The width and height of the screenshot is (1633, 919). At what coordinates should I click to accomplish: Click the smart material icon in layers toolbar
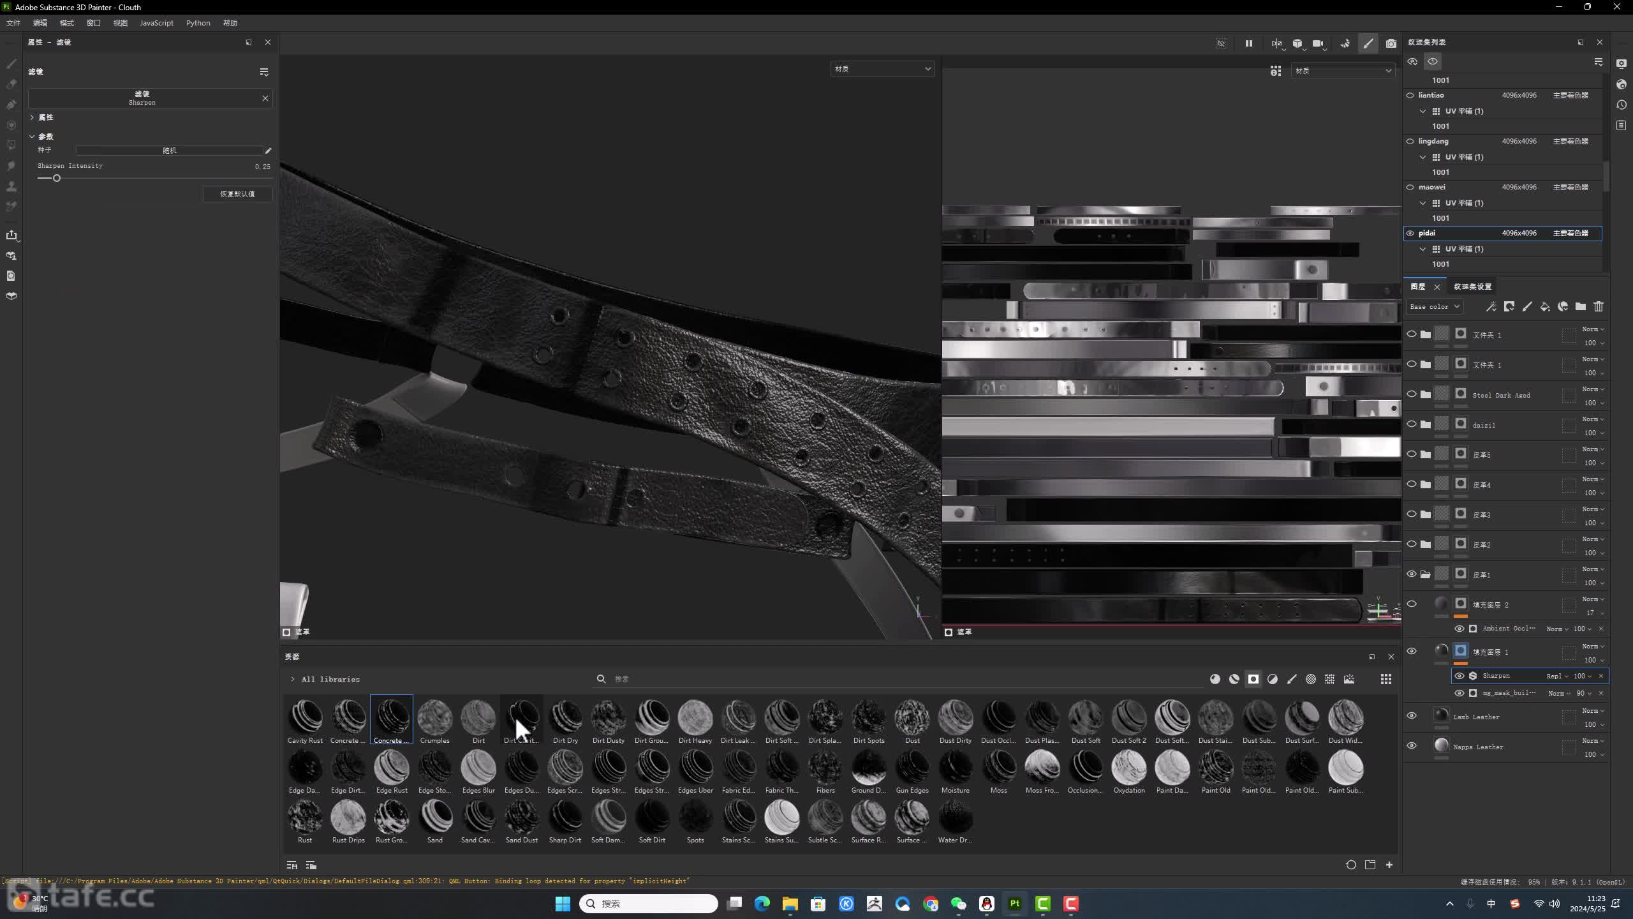[x=1562, y=307]
